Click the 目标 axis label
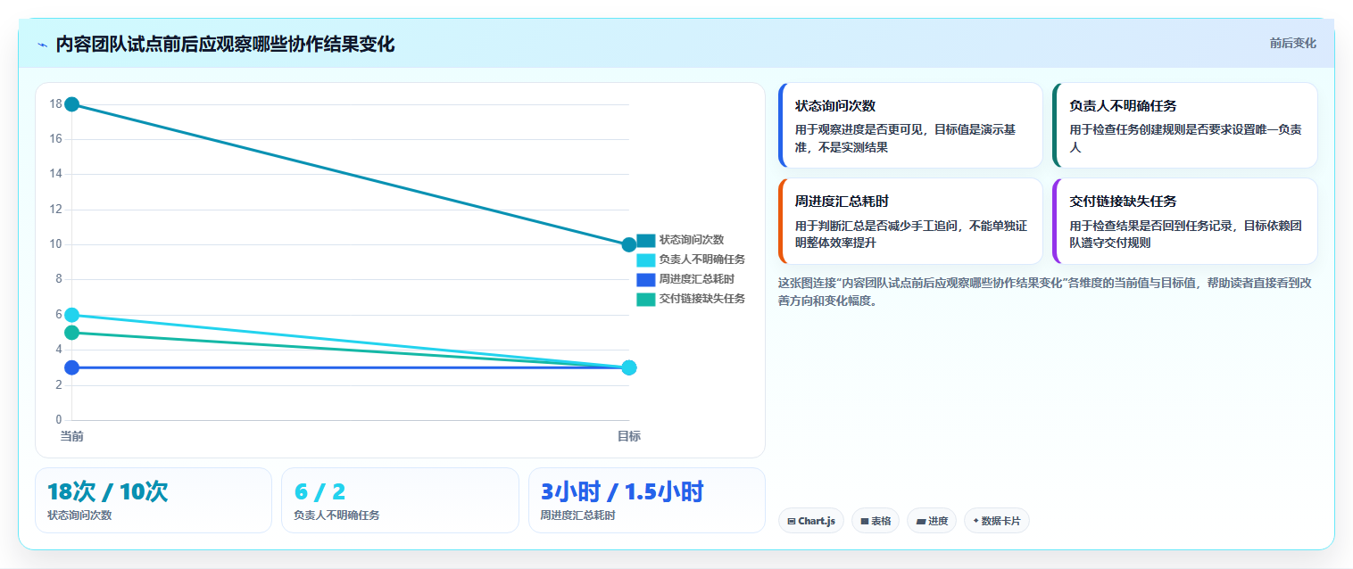Viewport: 1353px width, 569px height. point(628,436)
